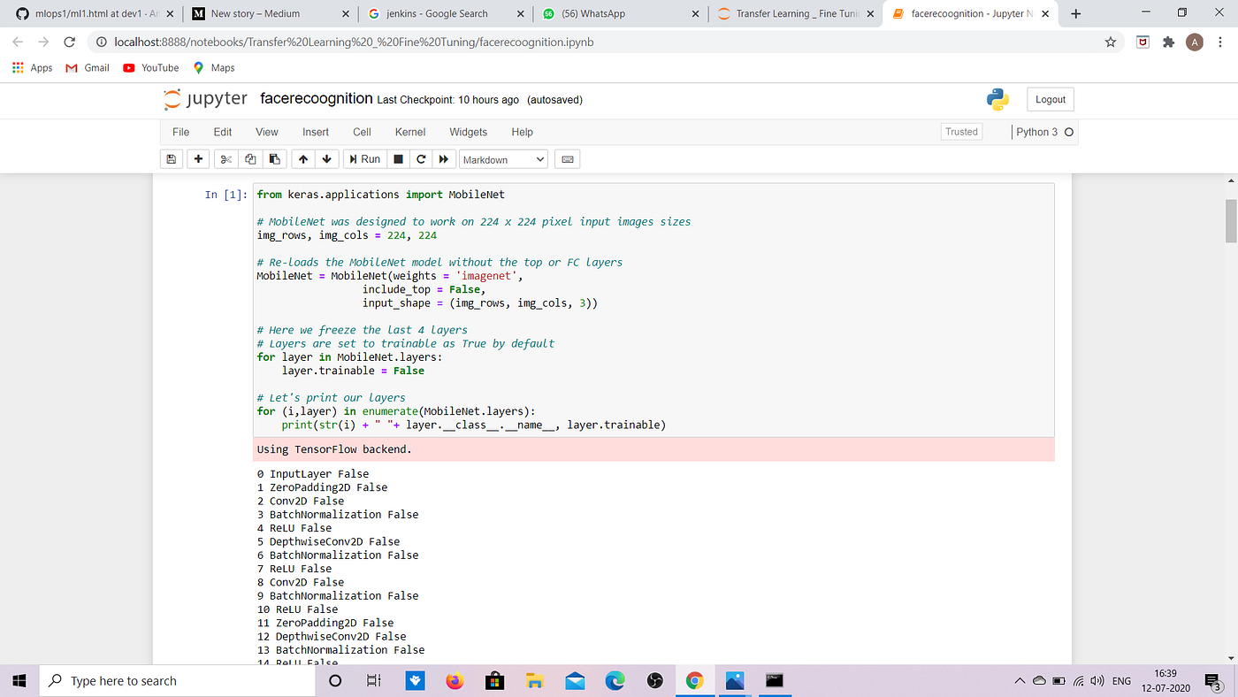The image size is (1238, 697).
Task: Insert cell below with plus icon
Action: click(199, 159)
